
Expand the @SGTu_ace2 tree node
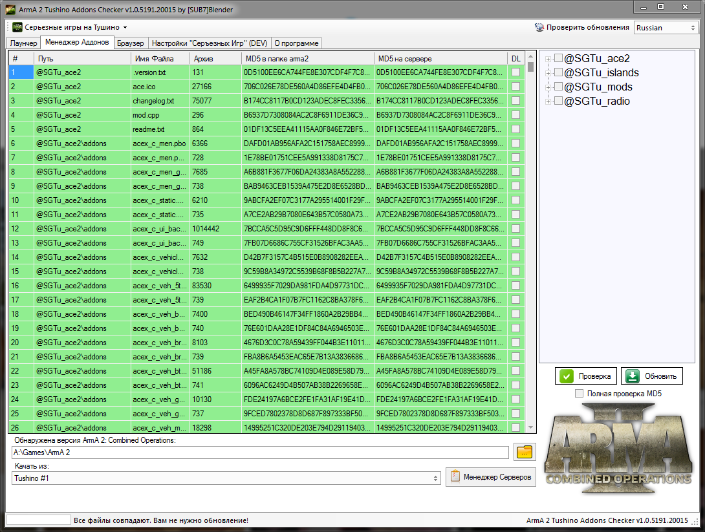click(548, 59)
